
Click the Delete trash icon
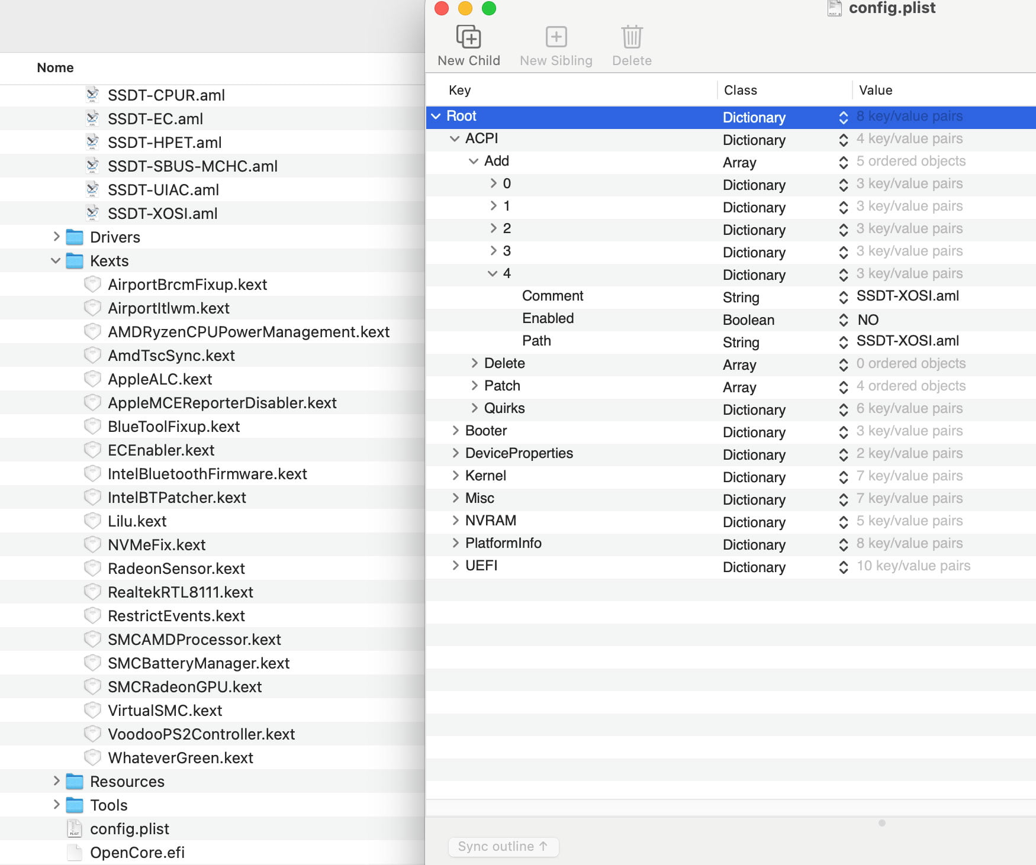point(632,37)
